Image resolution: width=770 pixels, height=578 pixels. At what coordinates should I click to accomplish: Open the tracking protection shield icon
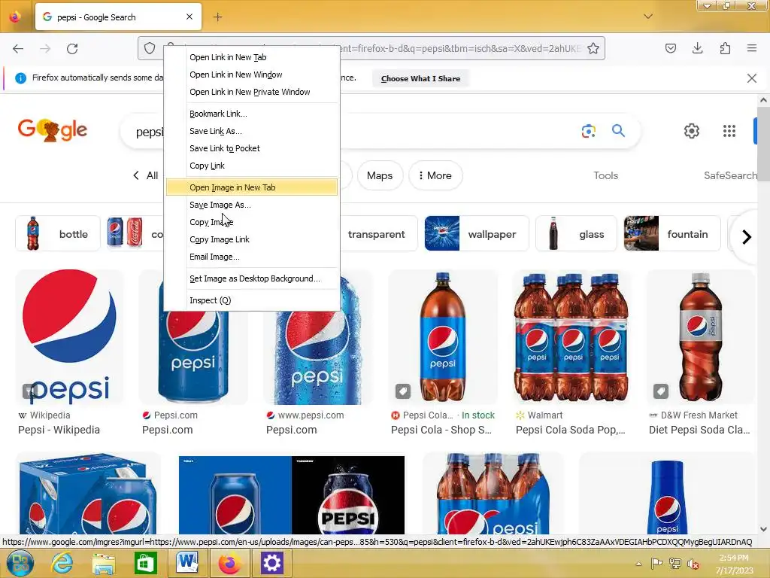point(150,48)
